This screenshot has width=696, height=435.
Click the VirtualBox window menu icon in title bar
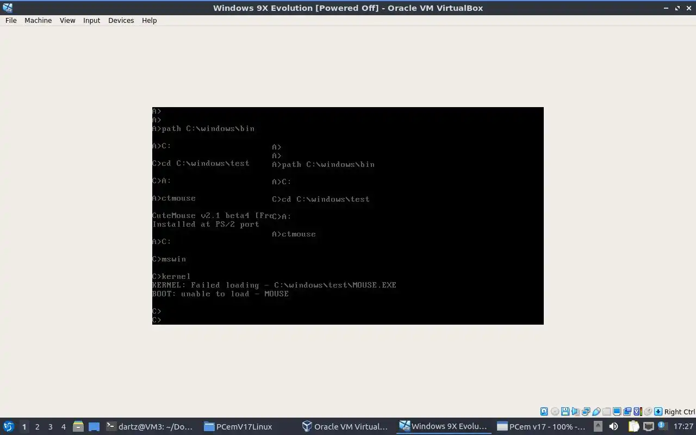coord(8,8)
